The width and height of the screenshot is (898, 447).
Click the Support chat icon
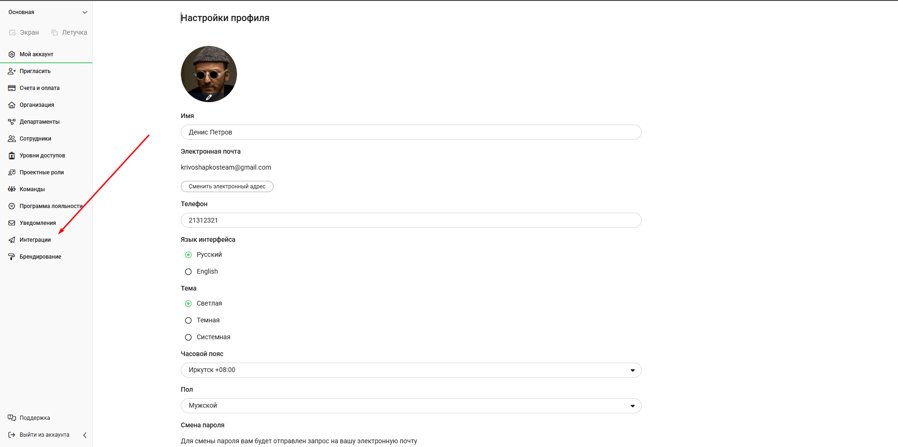[12, 418]
